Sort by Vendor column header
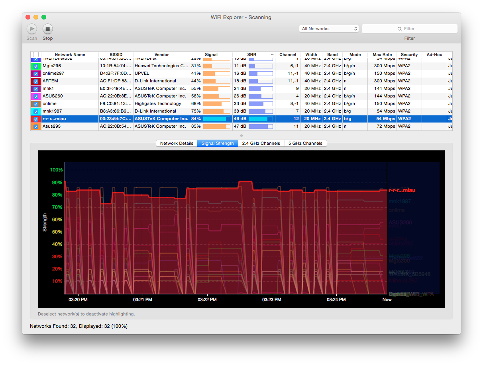This screenshot has height=366, width=483. pos(161,55)
